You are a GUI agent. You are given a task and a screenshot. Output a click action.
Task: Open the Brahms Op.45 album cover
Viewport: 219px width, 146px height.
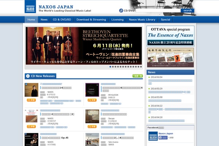pyautogui.click(x=31, y=139)
